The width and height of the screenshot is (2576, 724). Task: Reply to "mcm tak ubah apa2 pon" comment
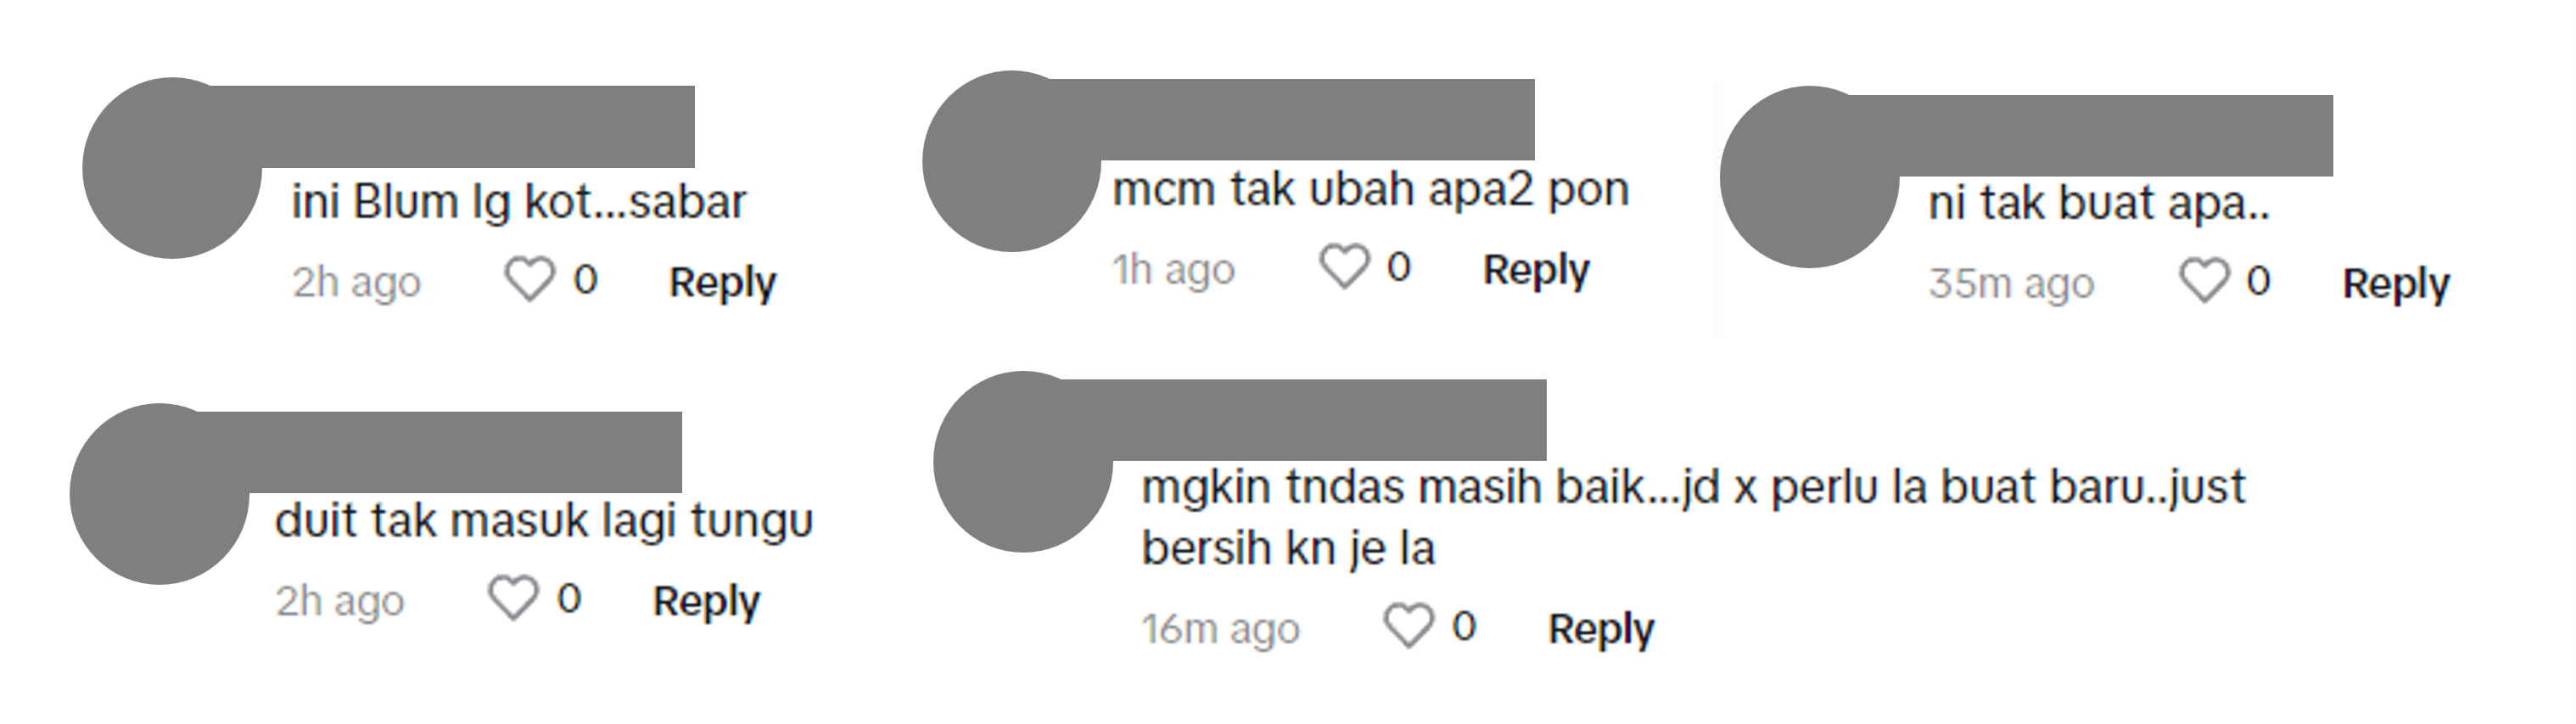[x=1536, y=270]
